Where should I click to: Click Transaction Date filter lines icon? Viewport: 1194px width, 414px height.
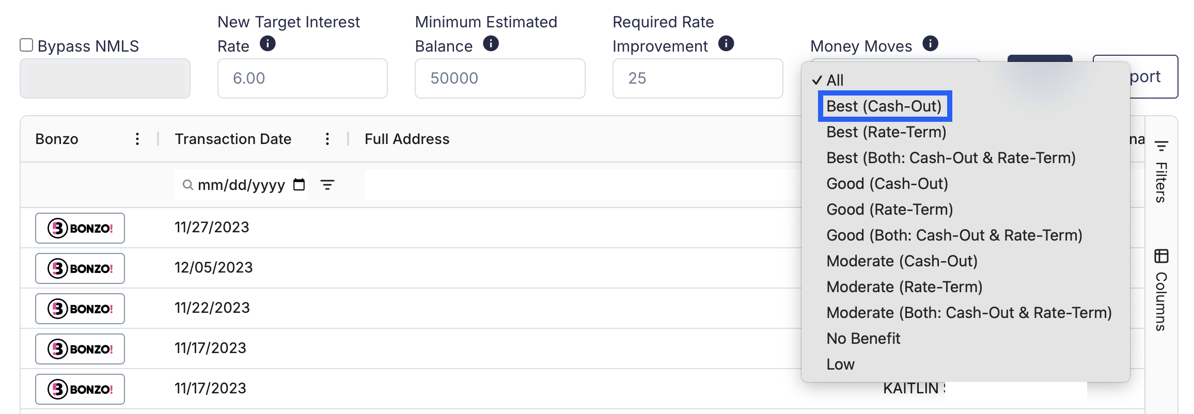327,185
